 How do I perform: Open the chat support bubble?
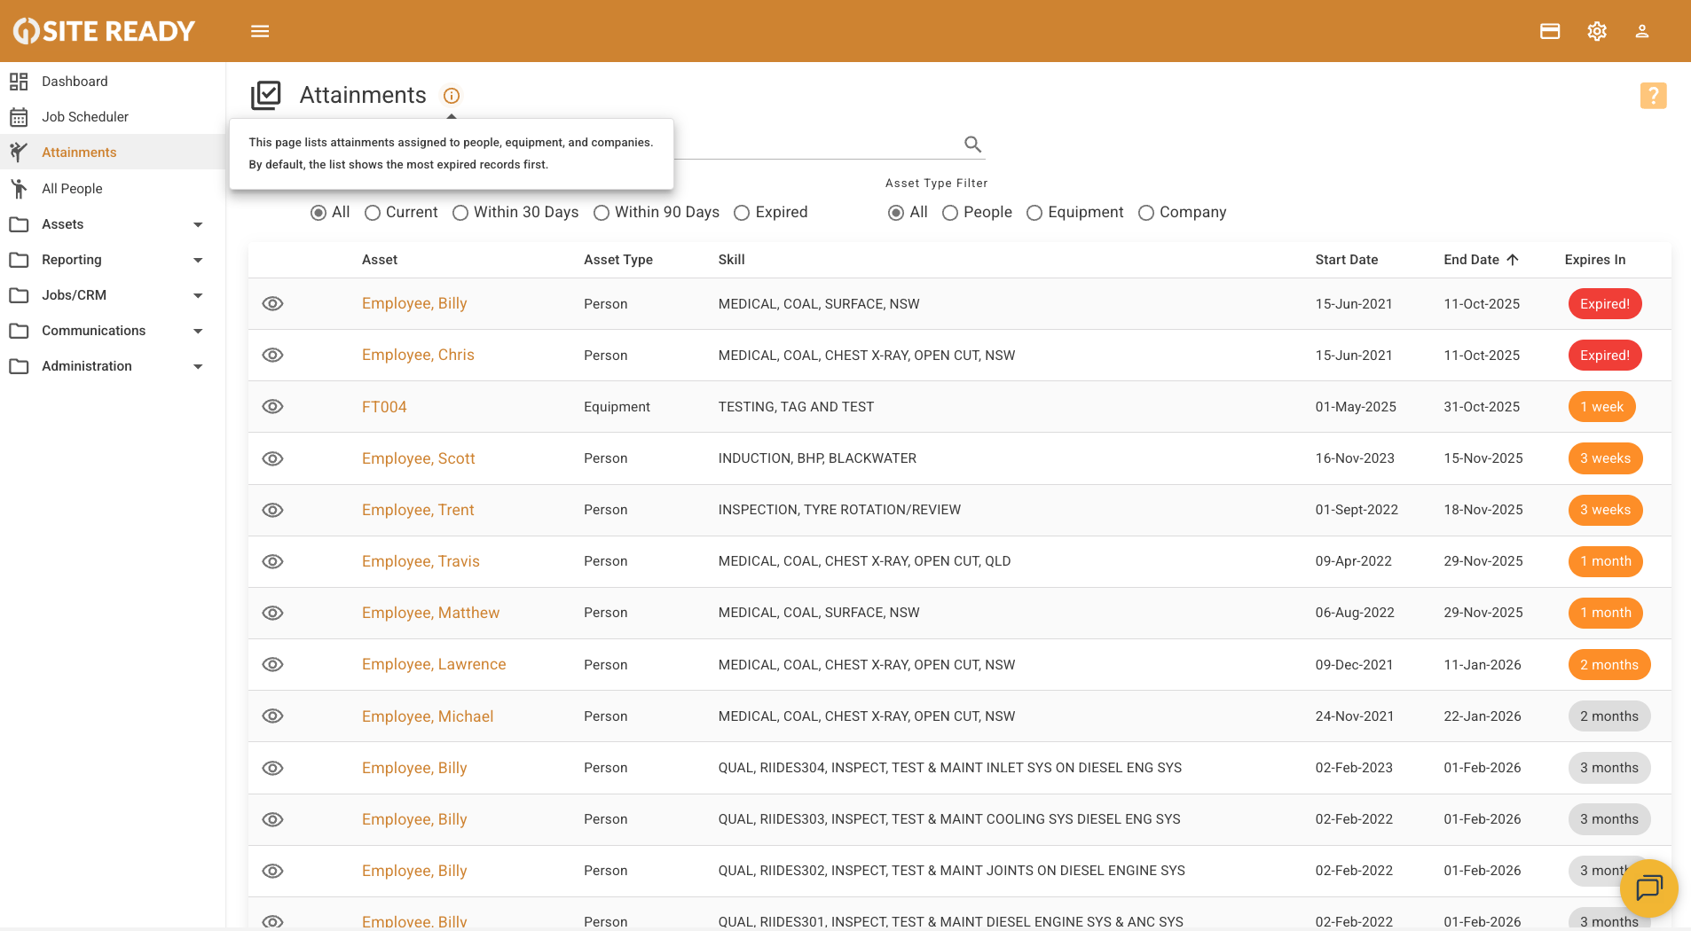pyautogui.click(x=1648, y=887)
